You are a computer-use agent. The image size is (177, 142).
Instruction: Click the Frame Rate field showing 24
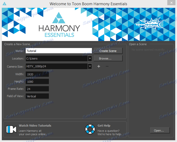(x=37, y=89)
